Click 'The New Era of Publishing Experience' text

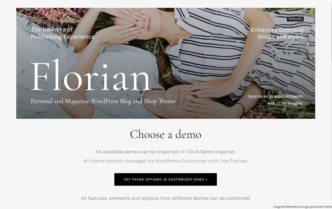pyautogui.click(x=63, y=33)
